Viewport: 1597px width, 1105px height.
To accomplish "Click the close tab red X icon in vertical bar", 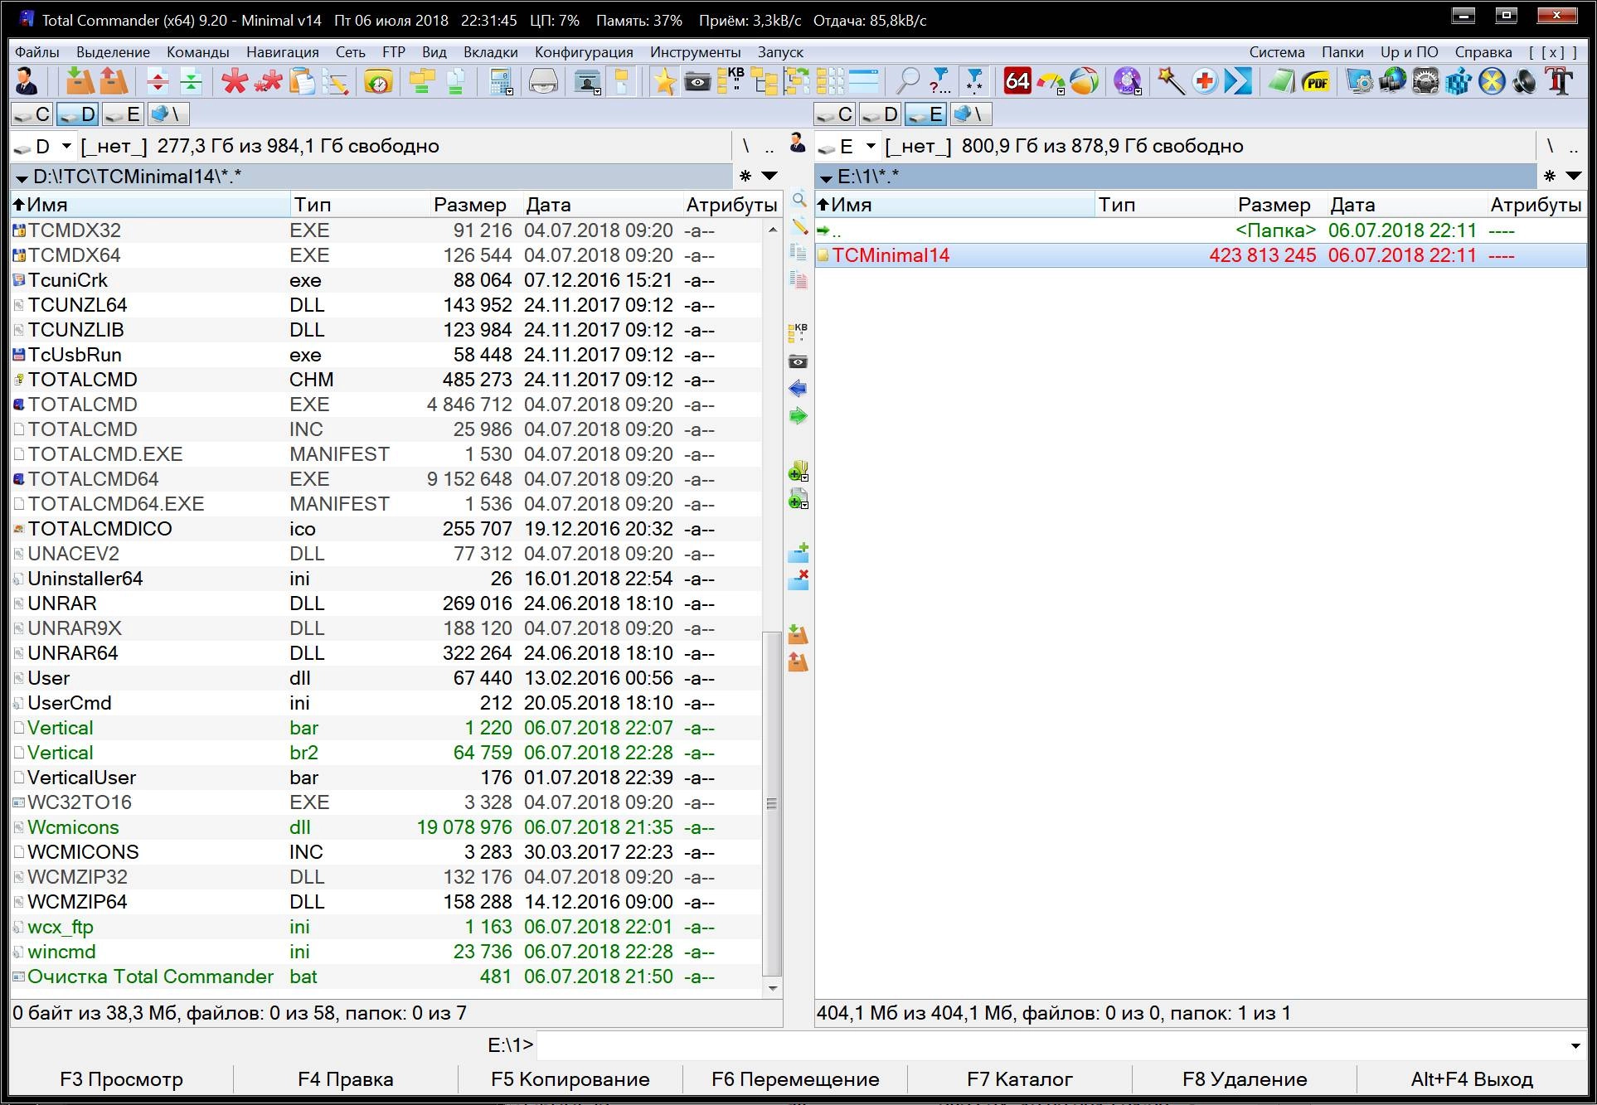I will click(x=798, y=579).
